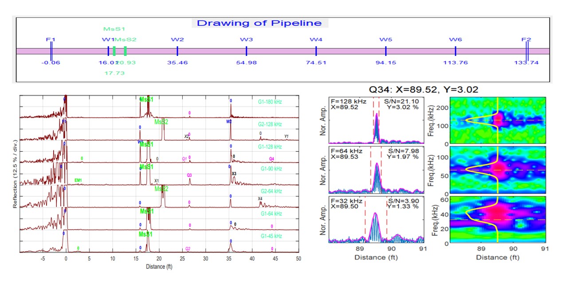Click the W2 weld marker on pipeline
The image size is (565, 296).
177,51
